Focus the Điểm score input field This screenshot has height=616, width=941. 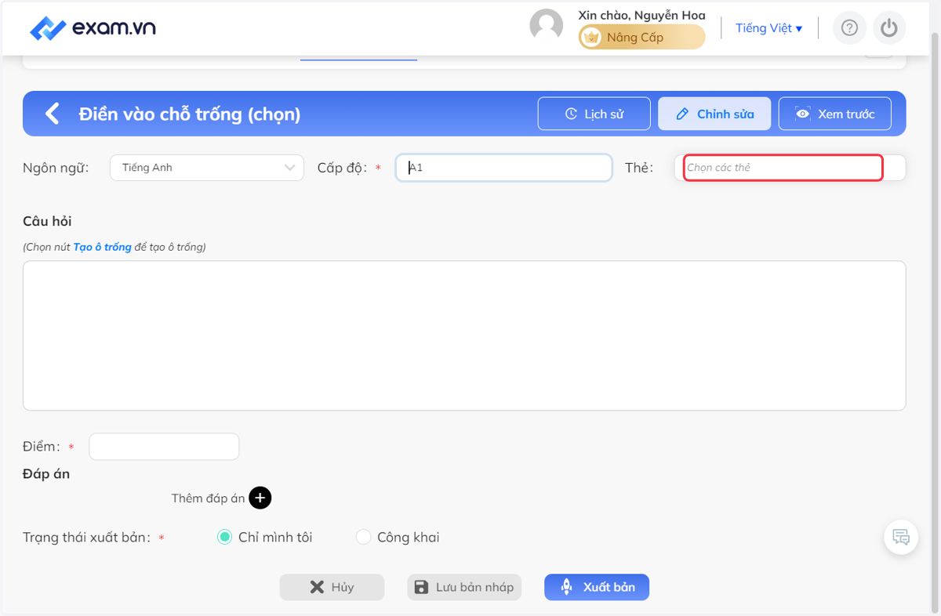tap(164, 447)
